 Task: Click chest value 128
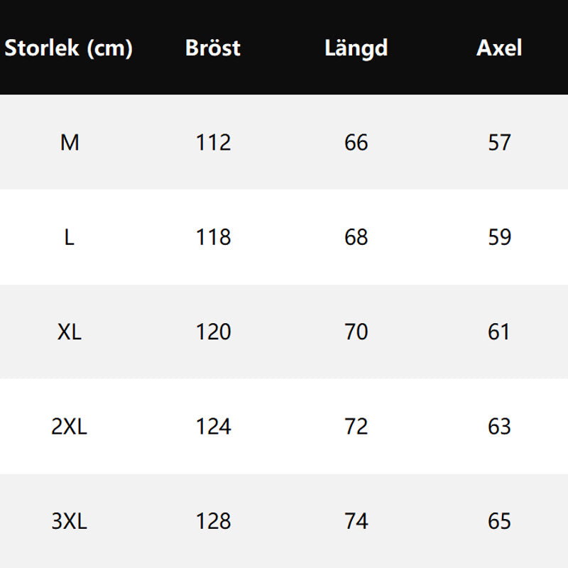[214, 522]
